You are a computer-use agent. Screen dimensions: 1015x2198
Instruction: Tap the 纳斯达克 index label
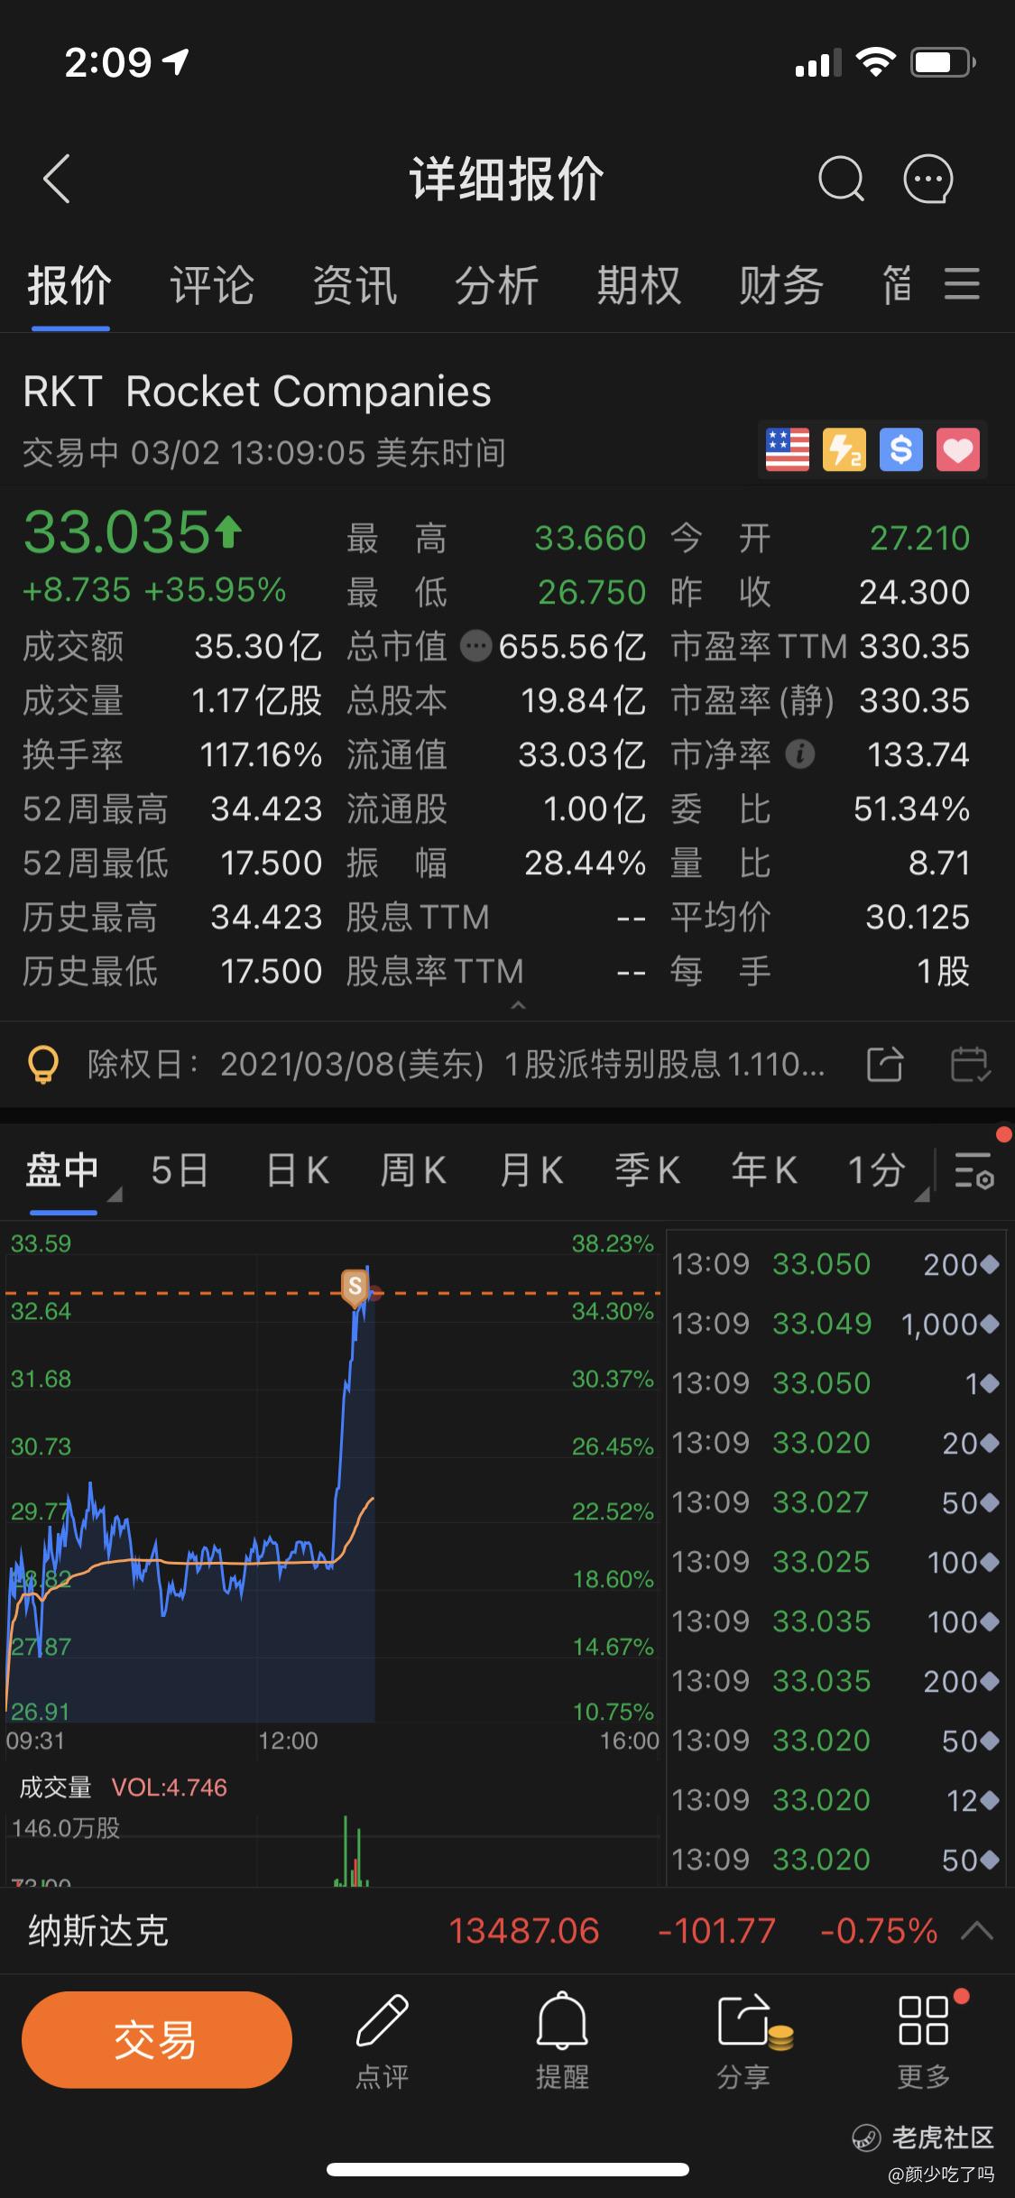[x=98, y=1932]
